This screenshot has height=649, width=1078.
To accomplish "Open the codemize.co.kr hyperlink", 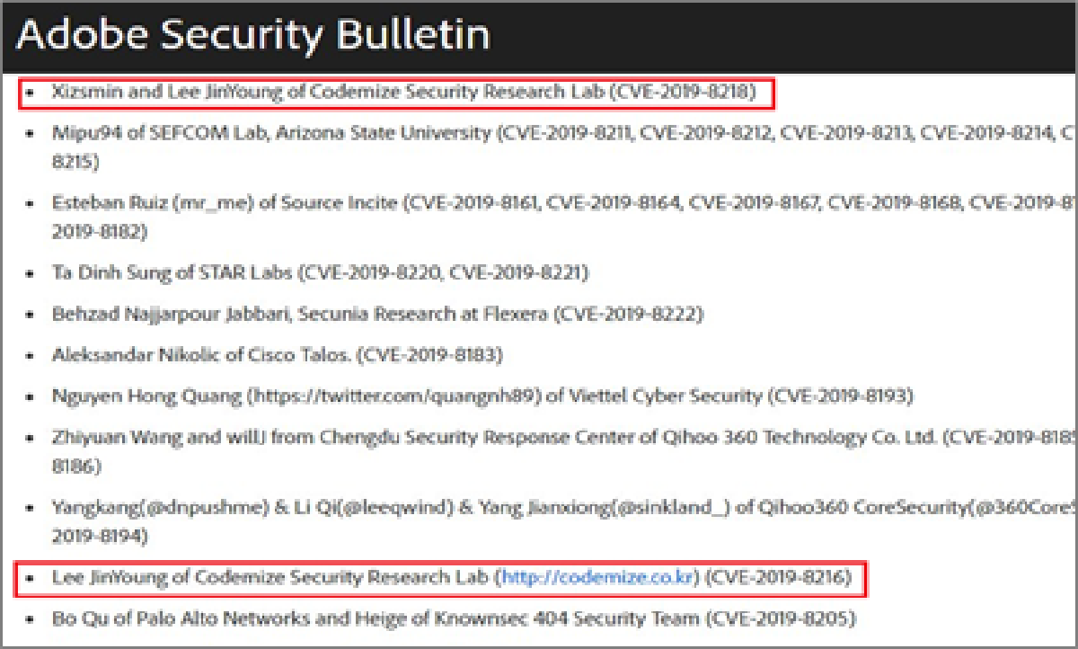I will click(x=599, y=577).
